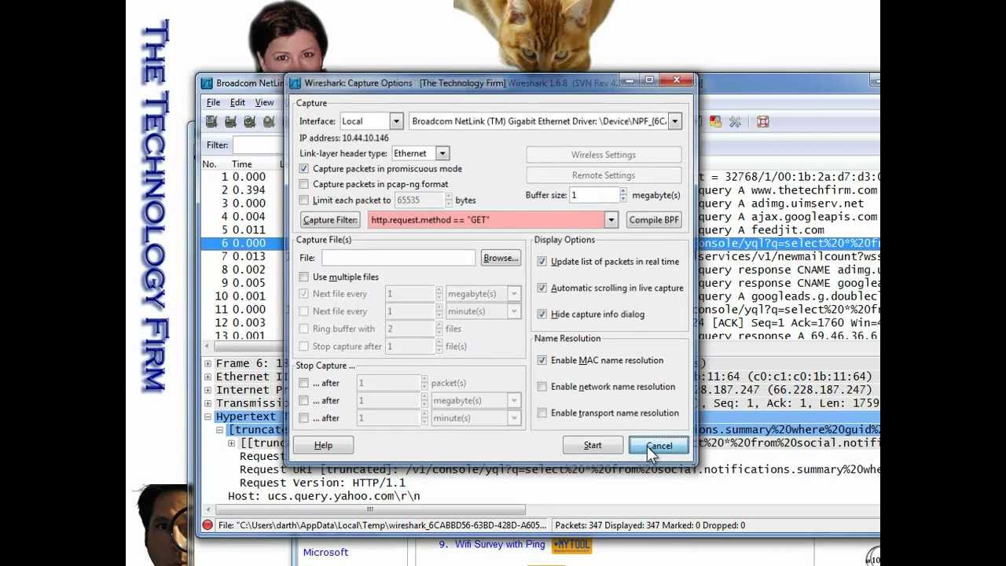Click the main window Filter field
The height and width of the screenshot is (566, 1006).
(258, 145)
